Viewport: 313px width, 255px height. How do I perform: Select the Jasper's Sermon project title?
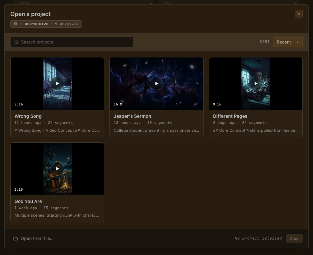[x=132, y=116]
